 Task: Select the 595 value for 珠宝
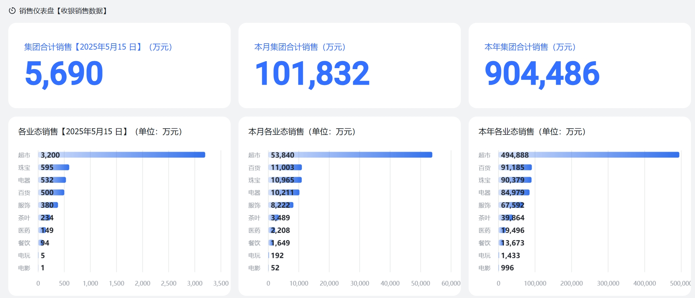(x=47, y=167)
